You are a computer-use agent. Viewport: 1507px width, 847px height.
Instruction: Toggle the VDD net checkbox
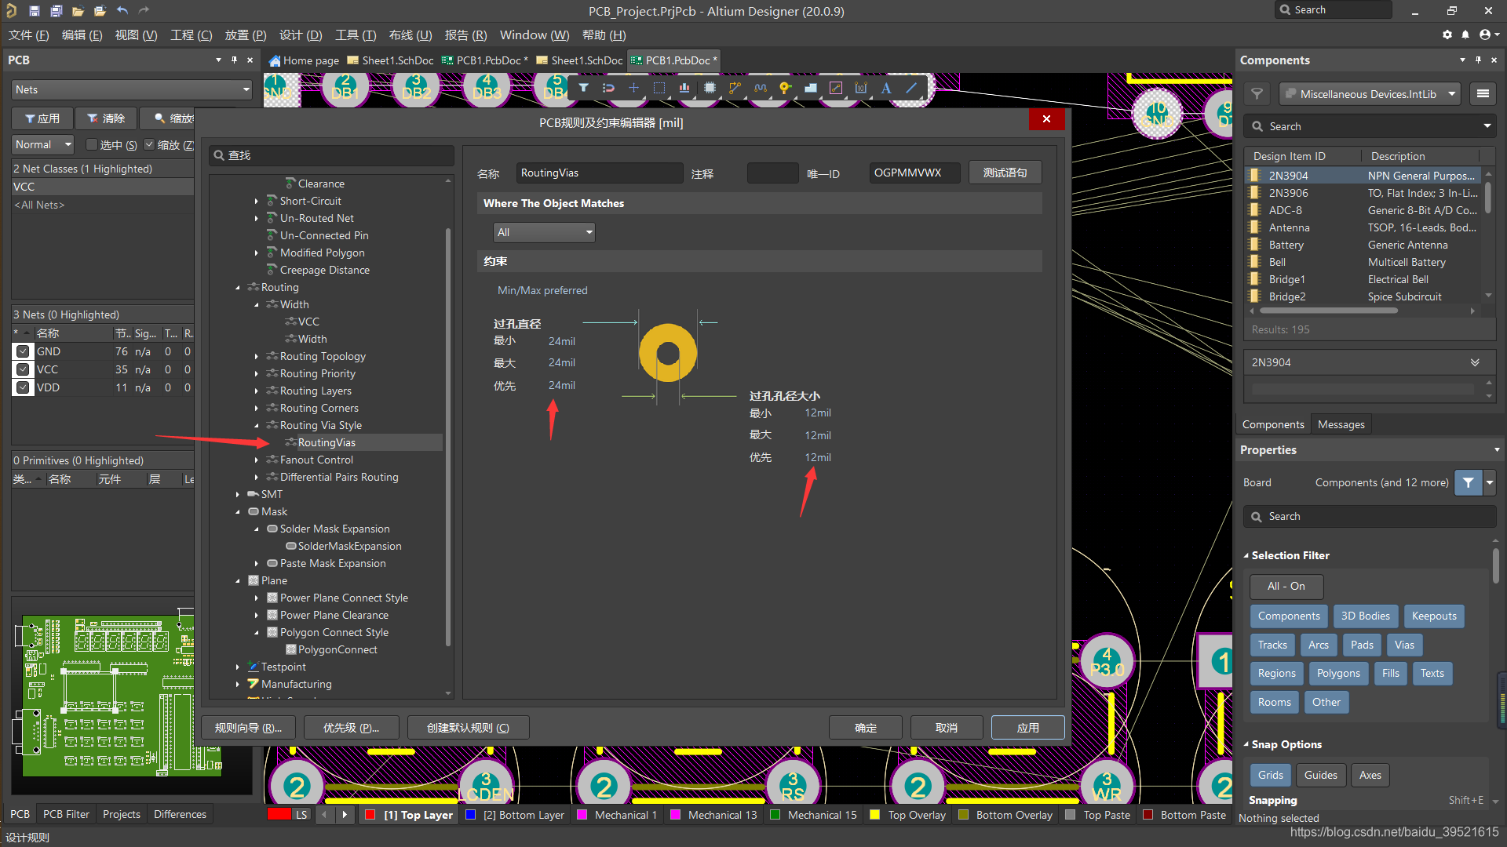click(x=23, y=387)
